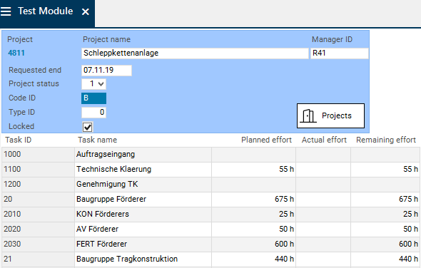Image resolution: width=421 pixels, height=268 pixels.
Task: Click the Remaining effort column header
Action: pyautogui.click(x=386, y=140)
